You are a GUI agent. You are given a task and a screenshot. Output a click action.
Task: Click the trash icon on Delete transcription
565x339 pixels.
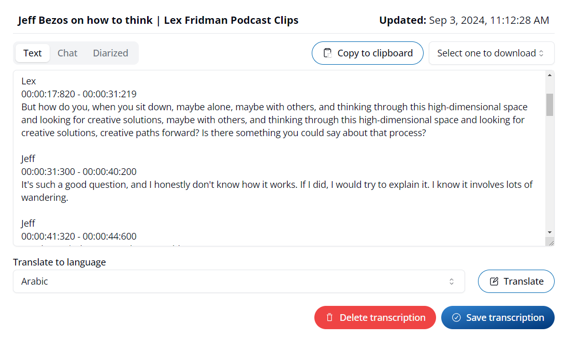[x=329, y=317]
